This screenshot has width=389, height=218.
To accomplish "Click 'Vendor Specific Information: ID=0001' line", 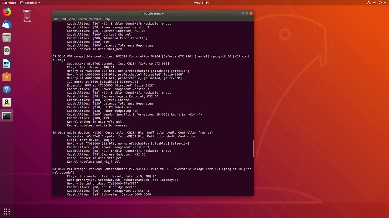I will 134,114.
